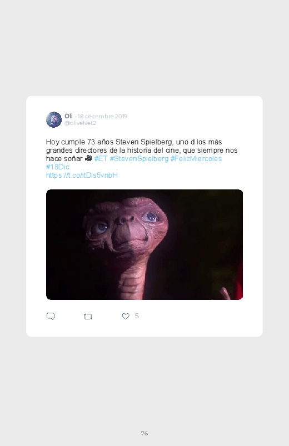Click E.T.'s raised finger in image corner
Viewport: 289px width, 446px height.
(226, 294)
